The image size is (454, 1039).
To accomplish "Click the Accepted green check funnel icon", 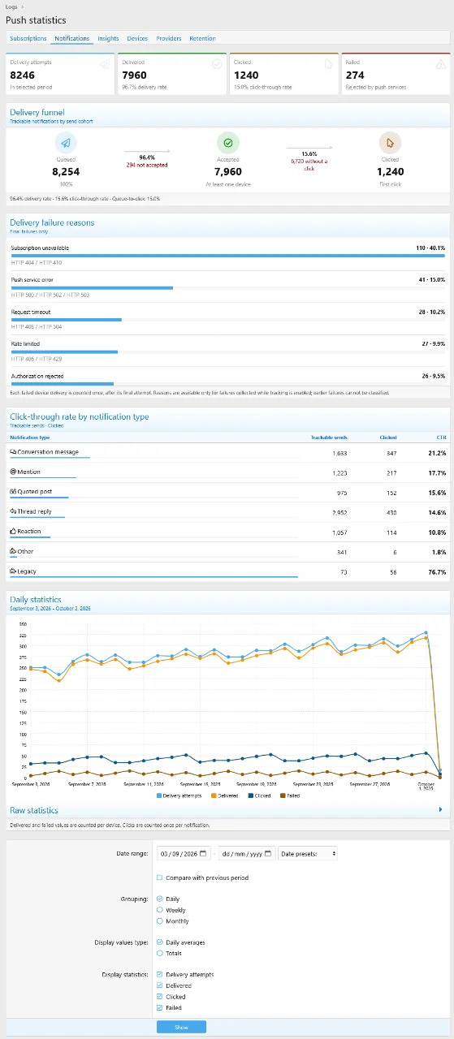I will pos(228,143).
